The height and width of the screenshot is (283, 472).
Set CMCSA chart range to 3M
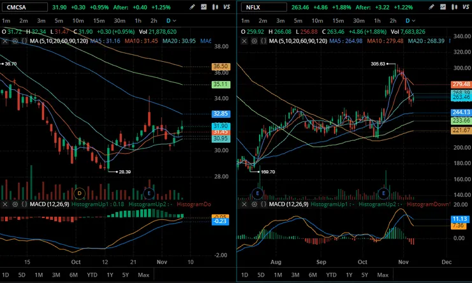coord(56,275)
